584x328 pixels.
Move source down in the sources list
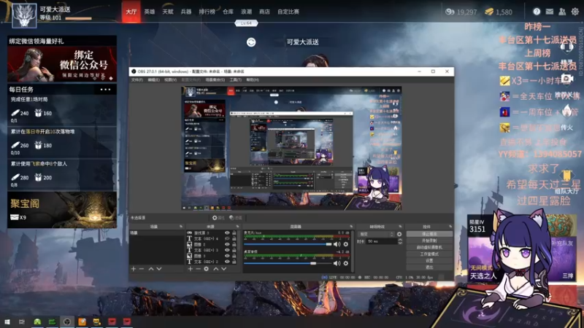pyautogui.click(x=224, y=268)
